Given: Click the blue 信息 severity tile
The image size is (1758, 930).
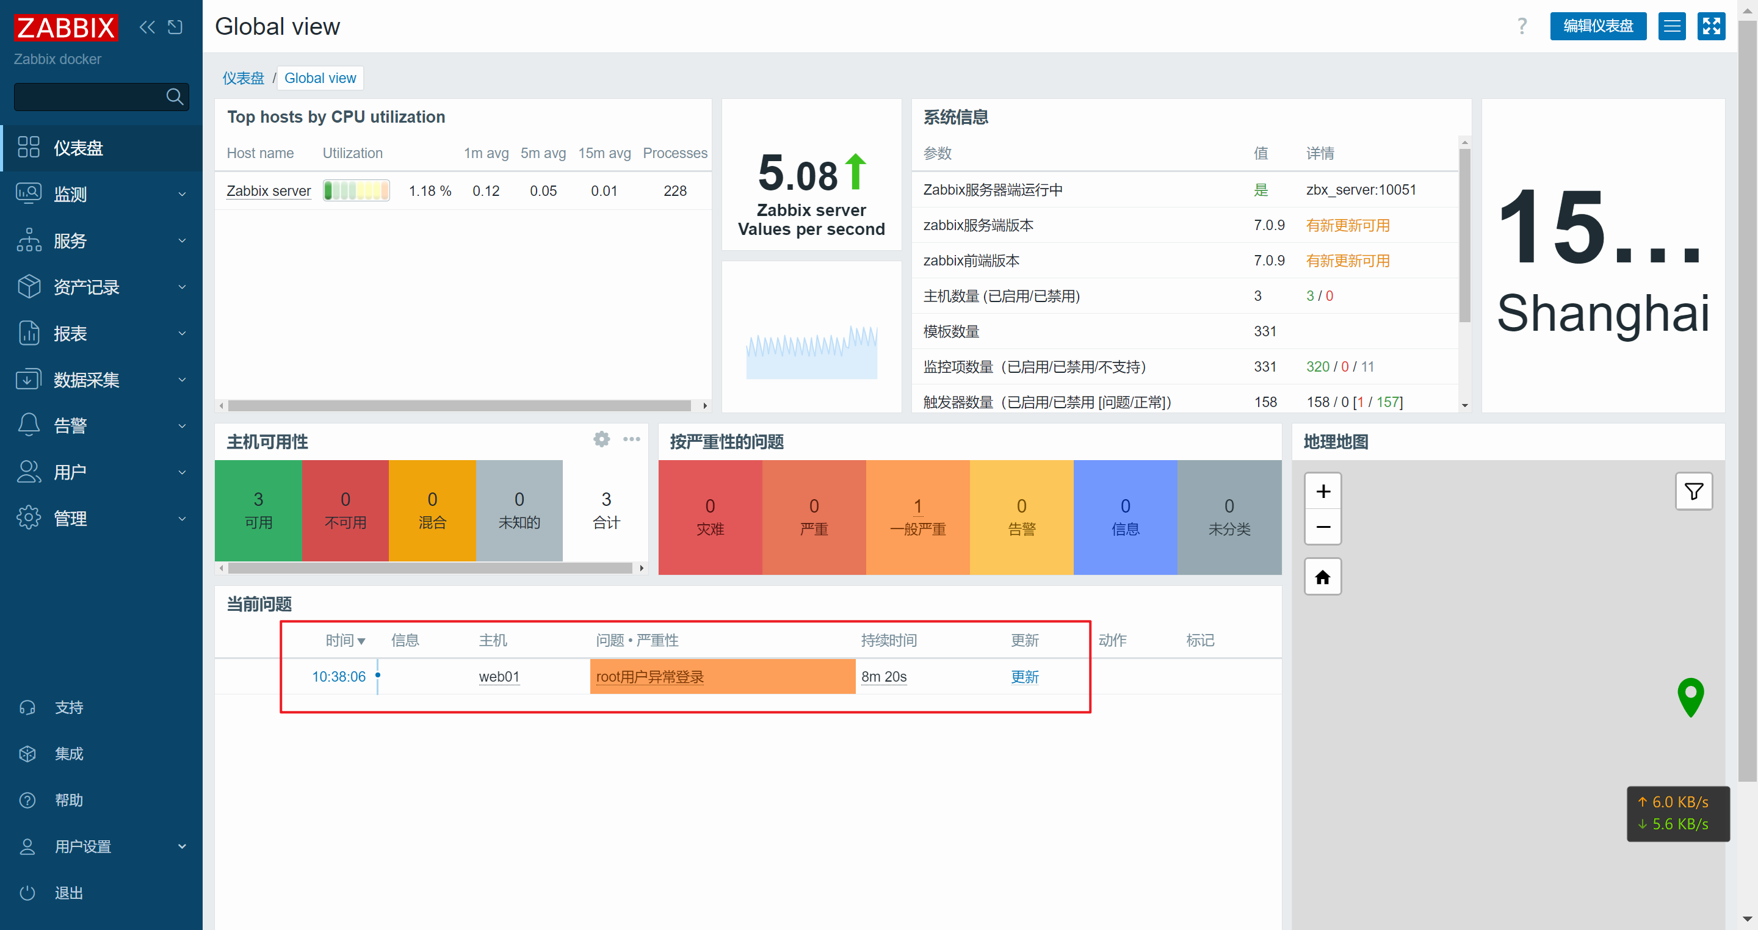Looking at the screenshot, I should click(x=1126, y=517).
